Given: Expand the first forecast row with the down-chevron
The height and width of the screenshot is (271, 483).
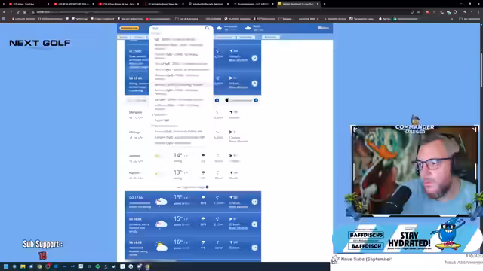Looking at the screenshot, I should [x=254, y=58].
